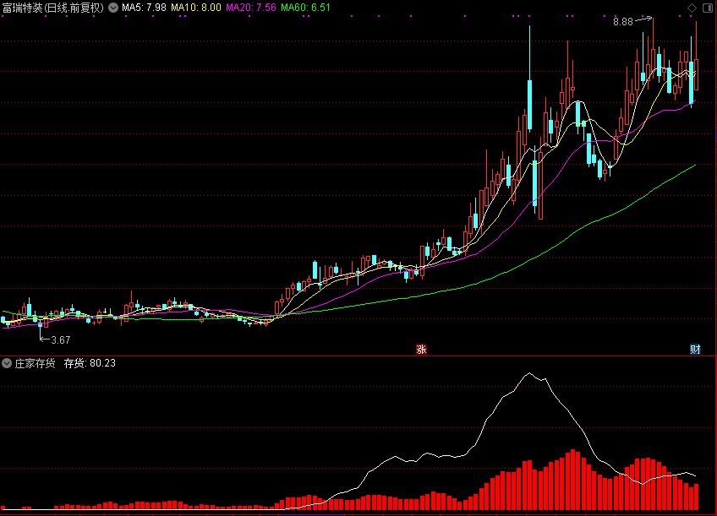Expand the 庄家存货 indicator dropdown arrow
The image size is (717, 516).
(7, 363)
